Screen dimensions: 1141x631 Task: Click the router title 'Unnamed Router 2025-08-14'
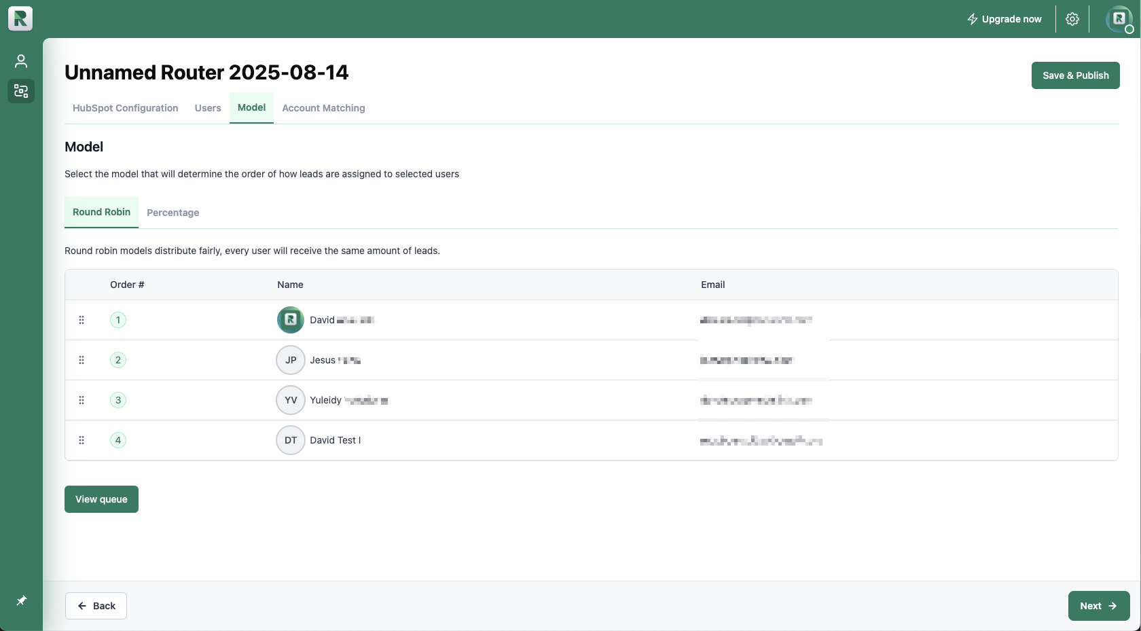206,72
